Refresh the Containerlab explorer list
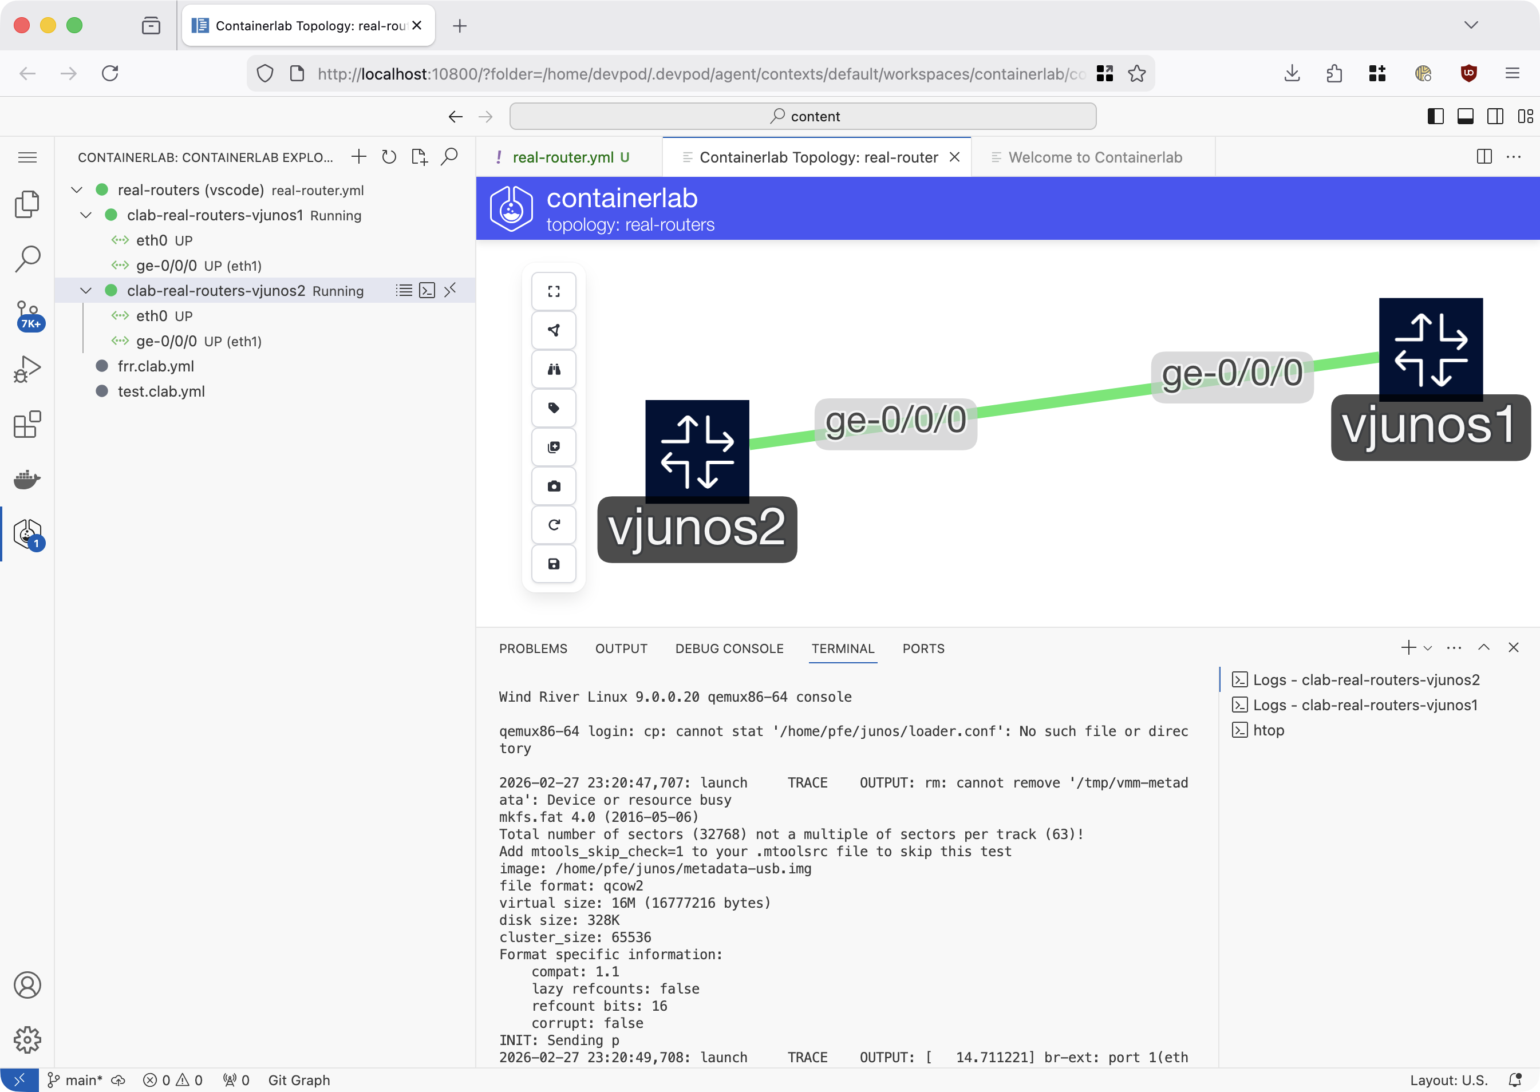The image size is (1540, 1092). (x=389, y=157)
